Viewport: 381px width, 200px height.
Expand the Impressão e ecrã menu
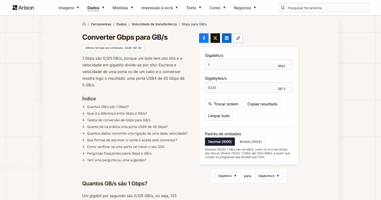point(160,8)
